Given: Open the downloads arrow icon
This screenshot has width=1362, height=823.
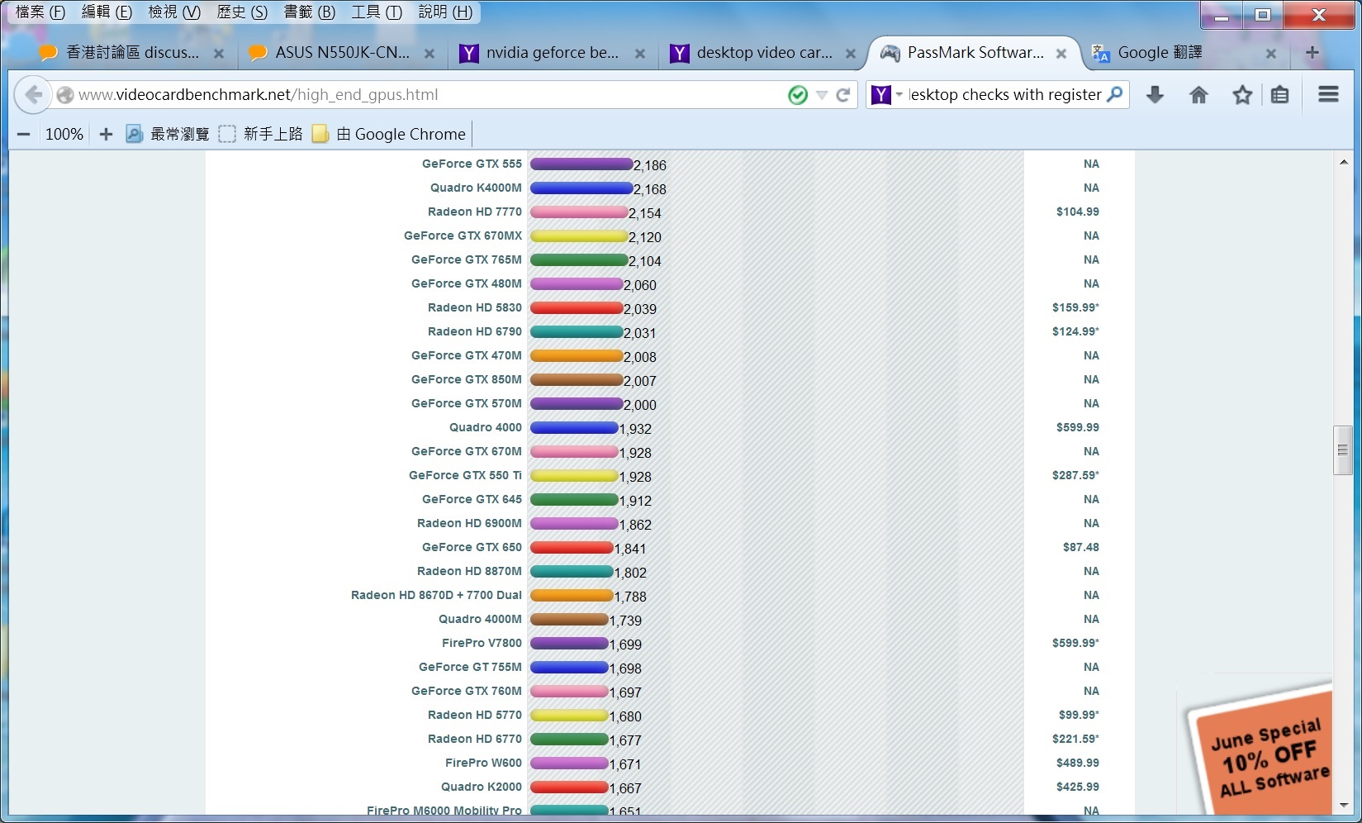Looking at the screenshot, I should pos(1155,95).
